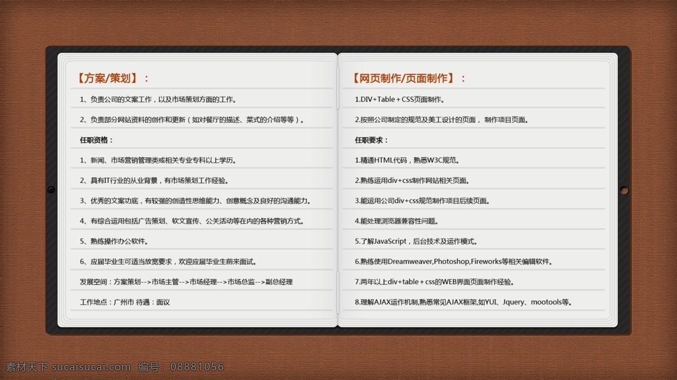
Task: Click line '6.熟练使用Dreamweaver,Photoshop'
Action: [454, 262]
